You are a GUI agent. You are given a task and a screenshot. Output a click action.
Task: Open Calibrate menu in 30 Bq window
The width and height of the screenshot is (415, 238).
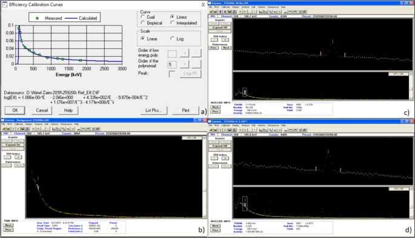(x=225, y=7)
